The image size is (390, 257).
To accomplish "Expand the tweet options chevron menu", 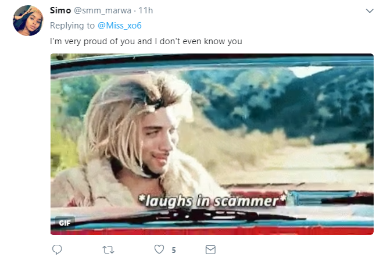I will point(369,11).
